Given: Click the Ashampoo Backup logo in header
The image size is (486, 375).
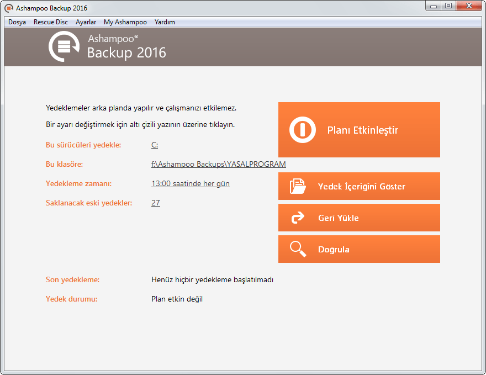Looking at the screenshot, I should point(64,47).
